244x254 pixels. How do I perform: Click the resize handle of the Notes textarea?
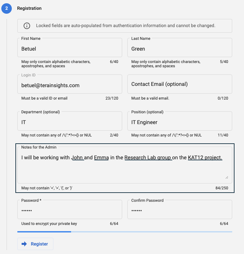click(226, 177)
